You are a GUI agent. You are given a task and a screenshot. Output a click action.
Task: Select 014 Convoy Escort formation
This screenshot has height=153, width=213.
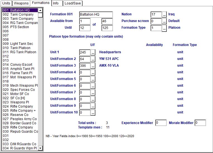tap(19, 65)
